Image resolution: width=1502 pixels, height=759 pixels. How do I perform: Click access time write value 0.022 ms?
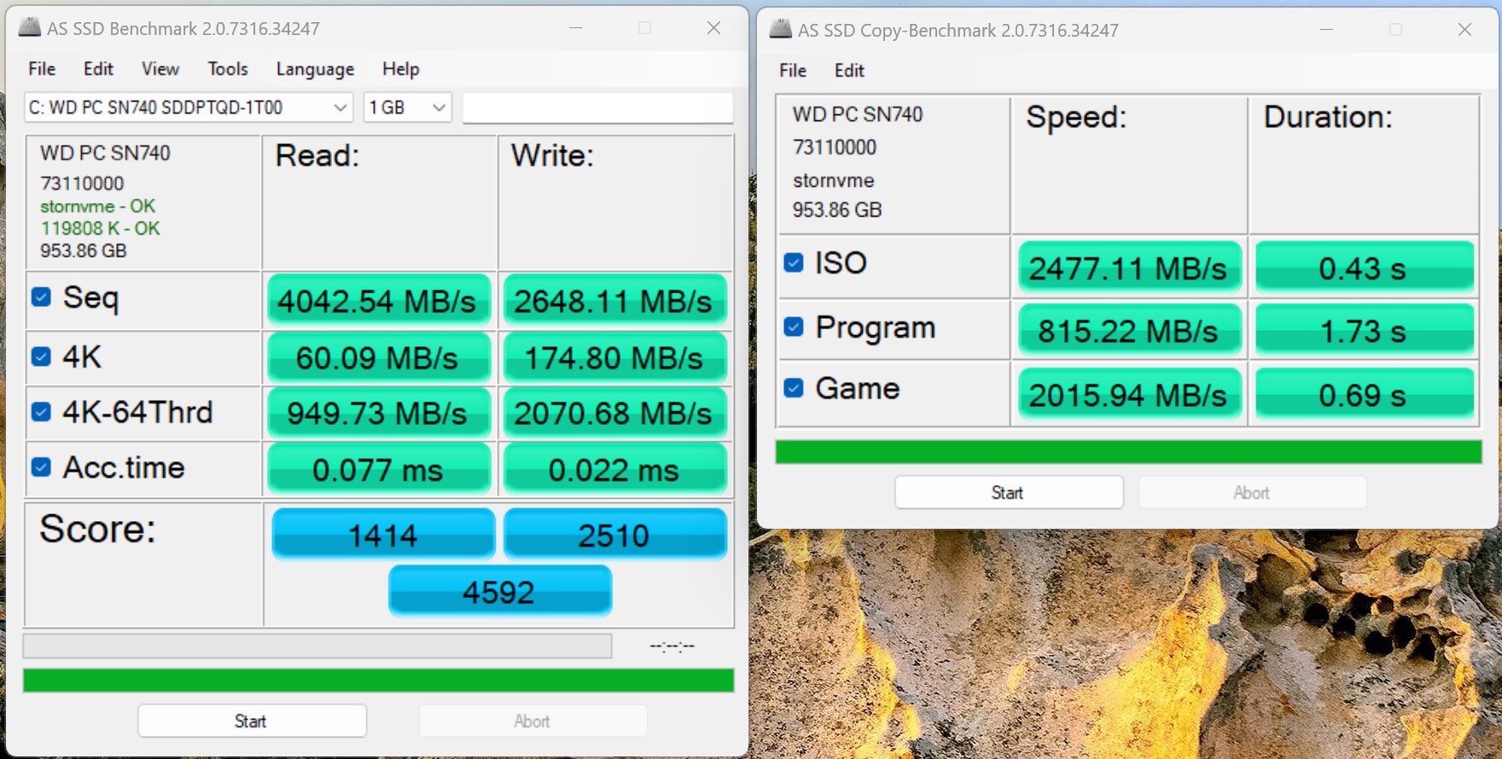click(x=614, y=469)
